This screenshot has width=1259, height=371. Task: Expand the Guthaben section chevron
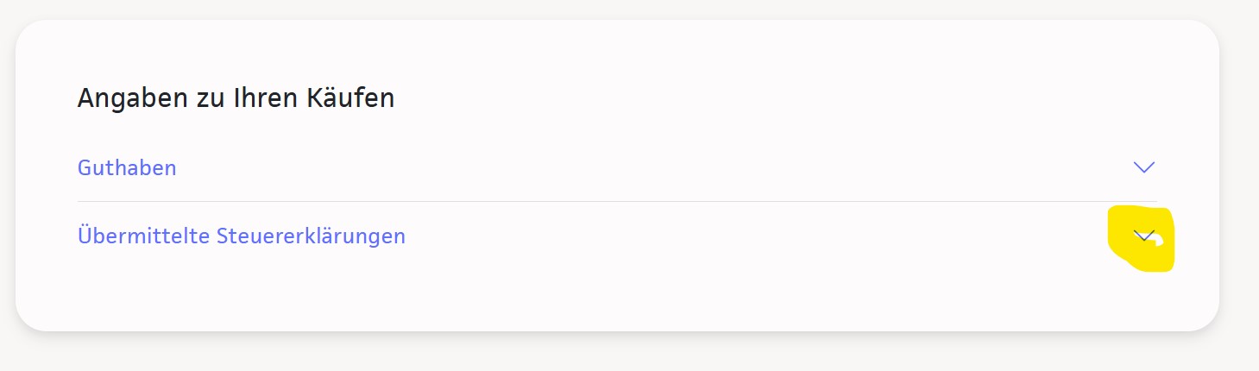click(x=1143, y=167)
